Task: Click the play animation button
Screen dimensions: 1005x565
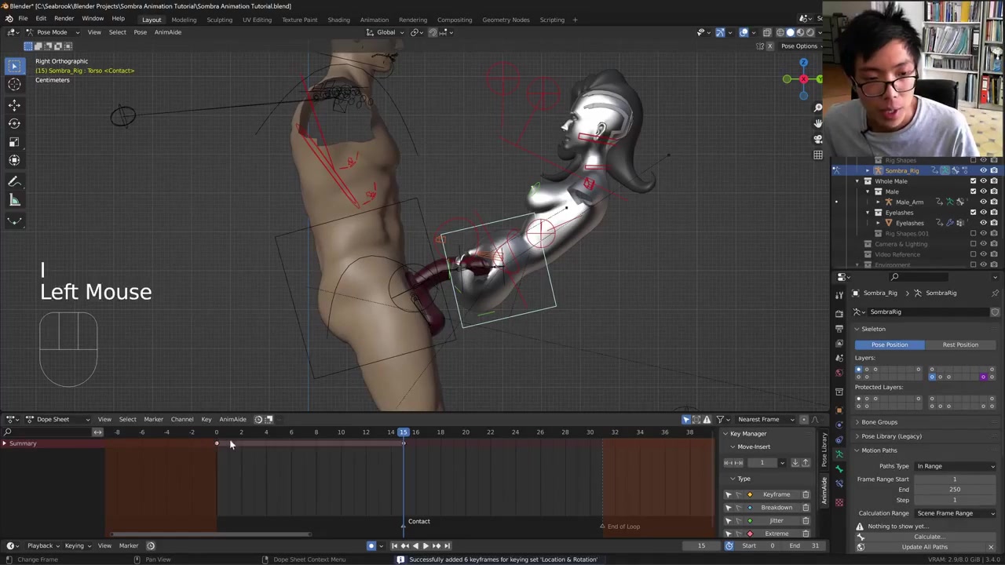Action: [x=426, y=545]
